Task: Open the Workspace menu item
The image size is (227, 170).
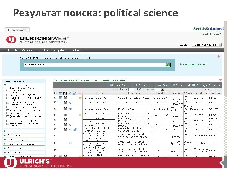Action: pyautogui.click(x=30, y=50)
